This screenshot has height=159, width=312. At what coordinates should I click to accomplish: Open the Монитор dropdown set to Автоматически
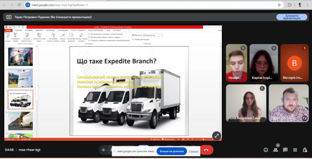pos(153,35)
